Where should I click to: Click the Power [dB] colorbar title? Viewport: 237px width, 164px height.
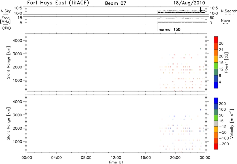pos(226,62)
